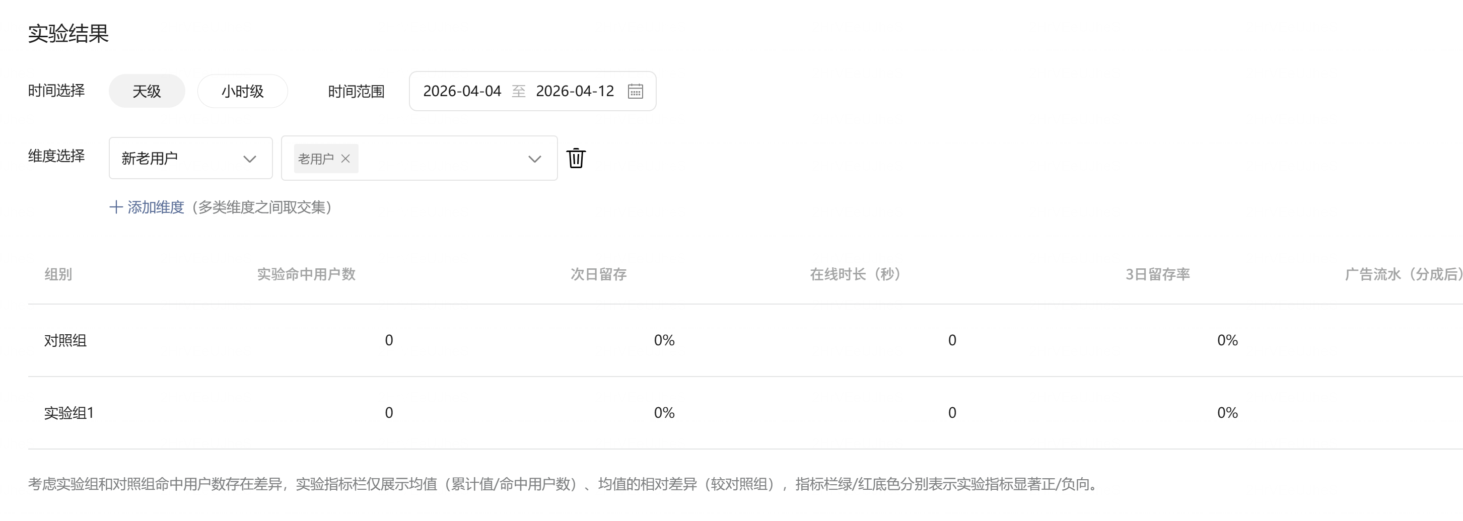Click the 3日留存率 column header
This screenshot has width=1463, height=521.
click(1157, 274)
